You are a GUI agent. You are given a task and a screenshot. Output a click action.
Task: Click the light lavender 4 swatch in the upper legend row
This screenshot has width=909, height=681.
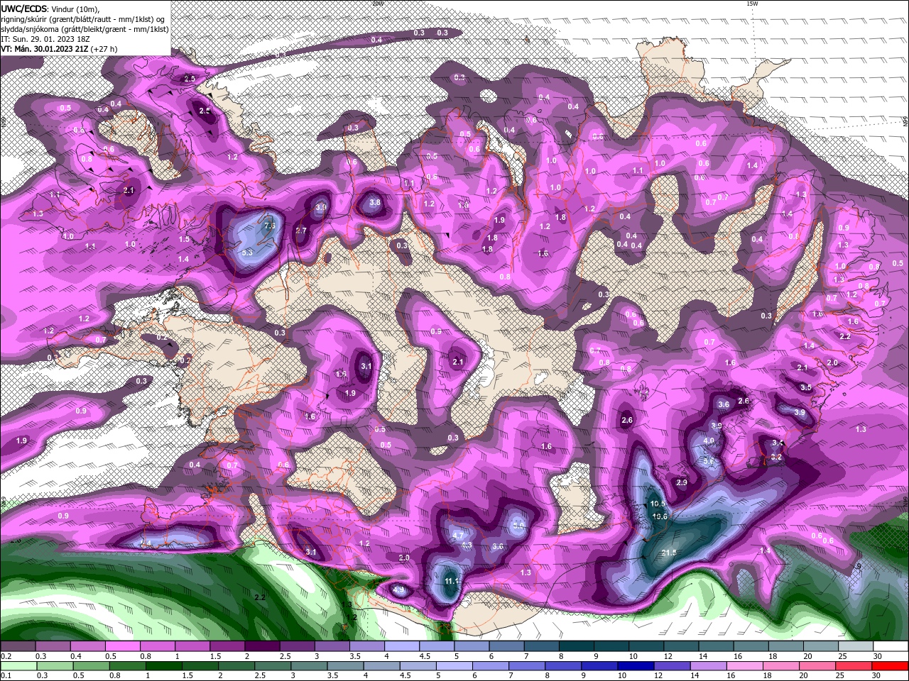click(402, 646)
